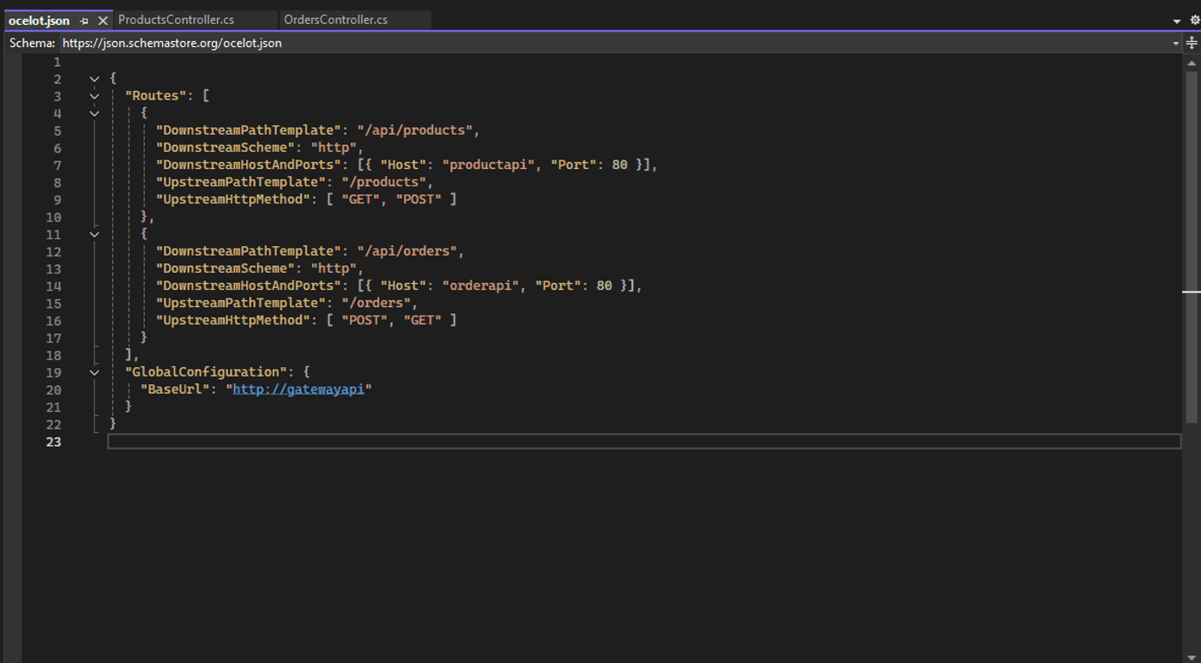Collapse the GlobalConfiguration block on line 19
Image resolution: width=1201 pixels, height=663 pixels.
coord(94,372)
